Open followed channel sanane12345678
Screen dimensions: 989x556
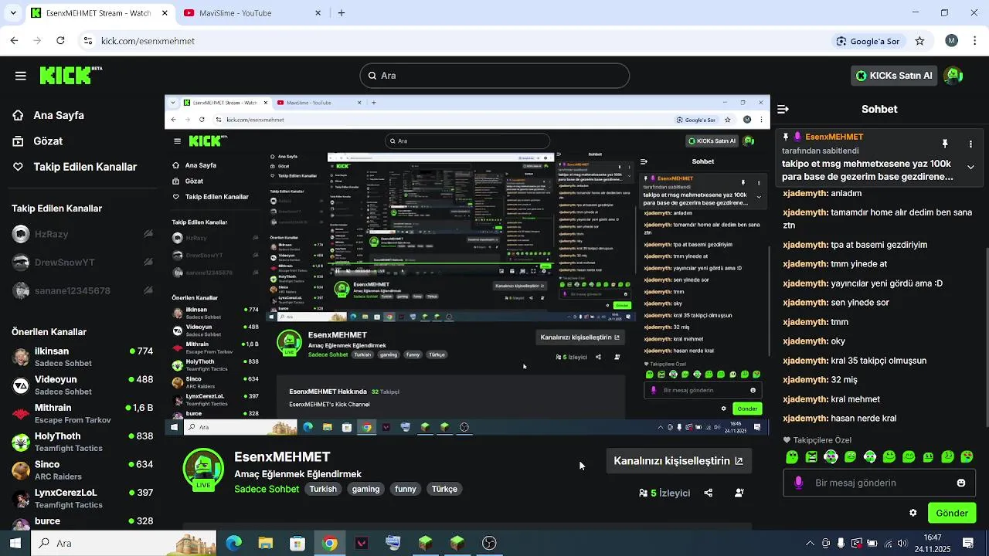[73, 291]
